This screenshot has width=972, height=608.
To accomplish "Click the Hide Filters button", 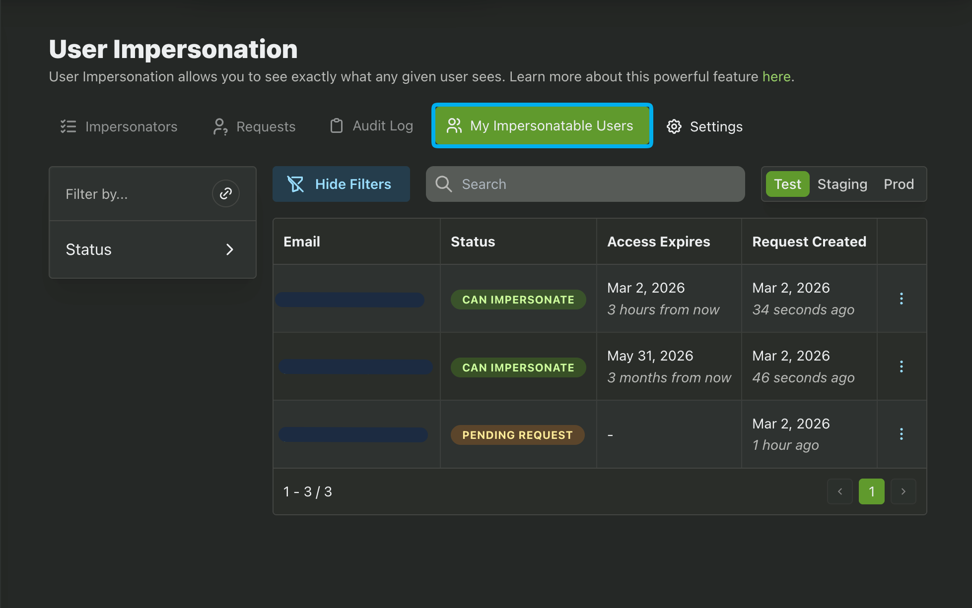I will pyautogui.click(x=341, y=184).
